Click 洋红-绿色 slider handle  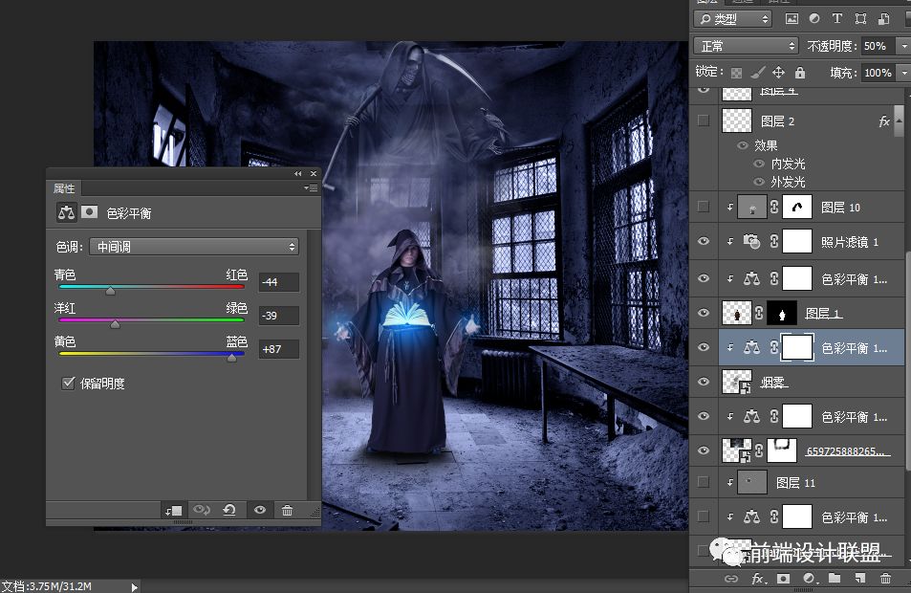[116, 324]
